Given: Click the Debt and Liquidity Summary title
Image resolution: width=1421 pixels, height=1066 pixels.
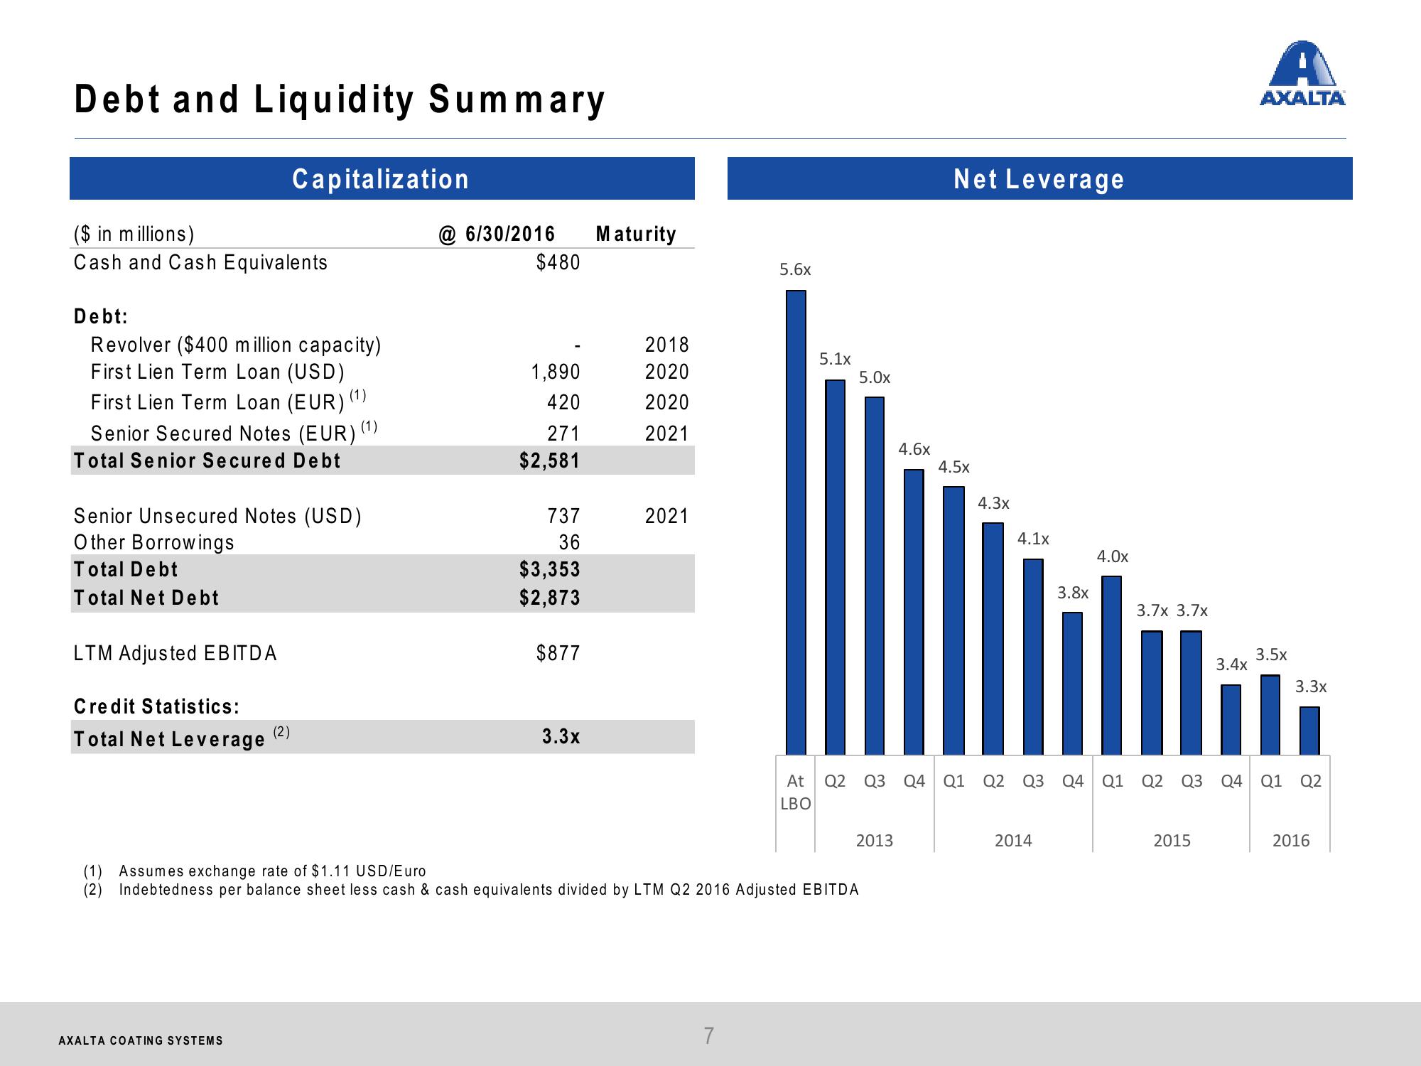Looking at the screenshot, I should pyautogui.click(x=340, y=99).
